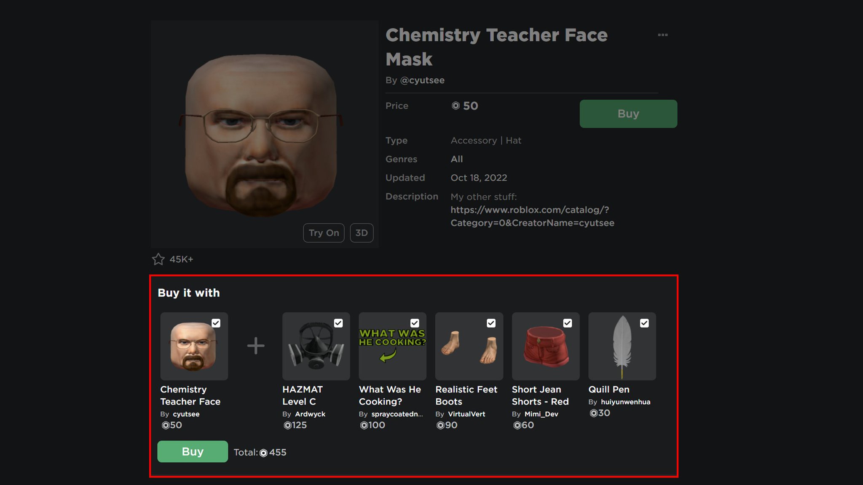
Task: Click the Buy button for 50 Robux
Action: click(x=628, y=113)
